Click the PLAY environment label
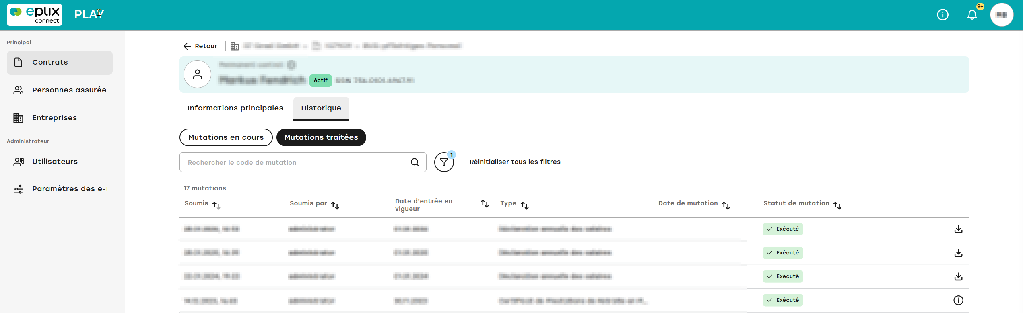The image size is (1023, 313). pos(89,15)
